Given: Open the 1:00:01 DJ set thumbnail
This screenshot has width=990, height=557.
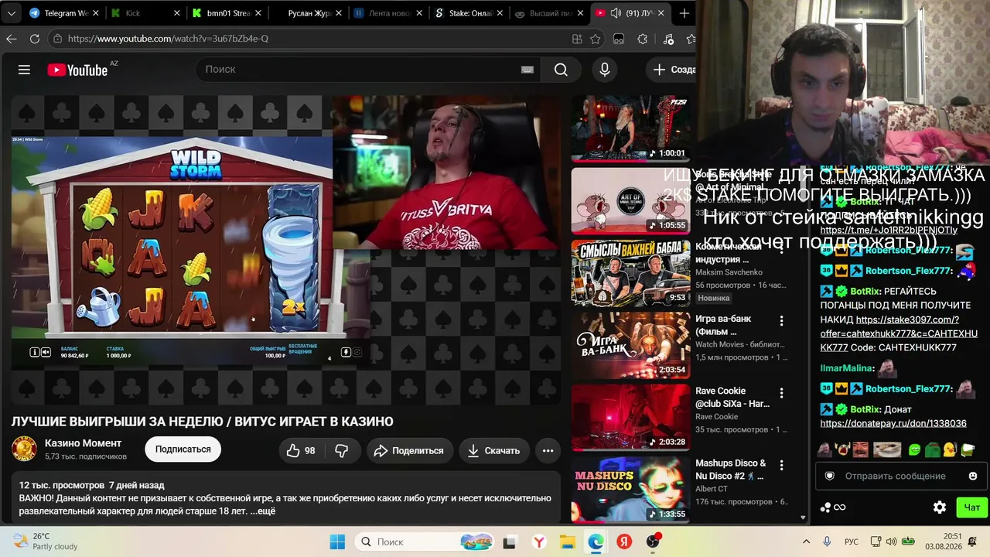Looking at the screenshot, I should coord(630,129).
